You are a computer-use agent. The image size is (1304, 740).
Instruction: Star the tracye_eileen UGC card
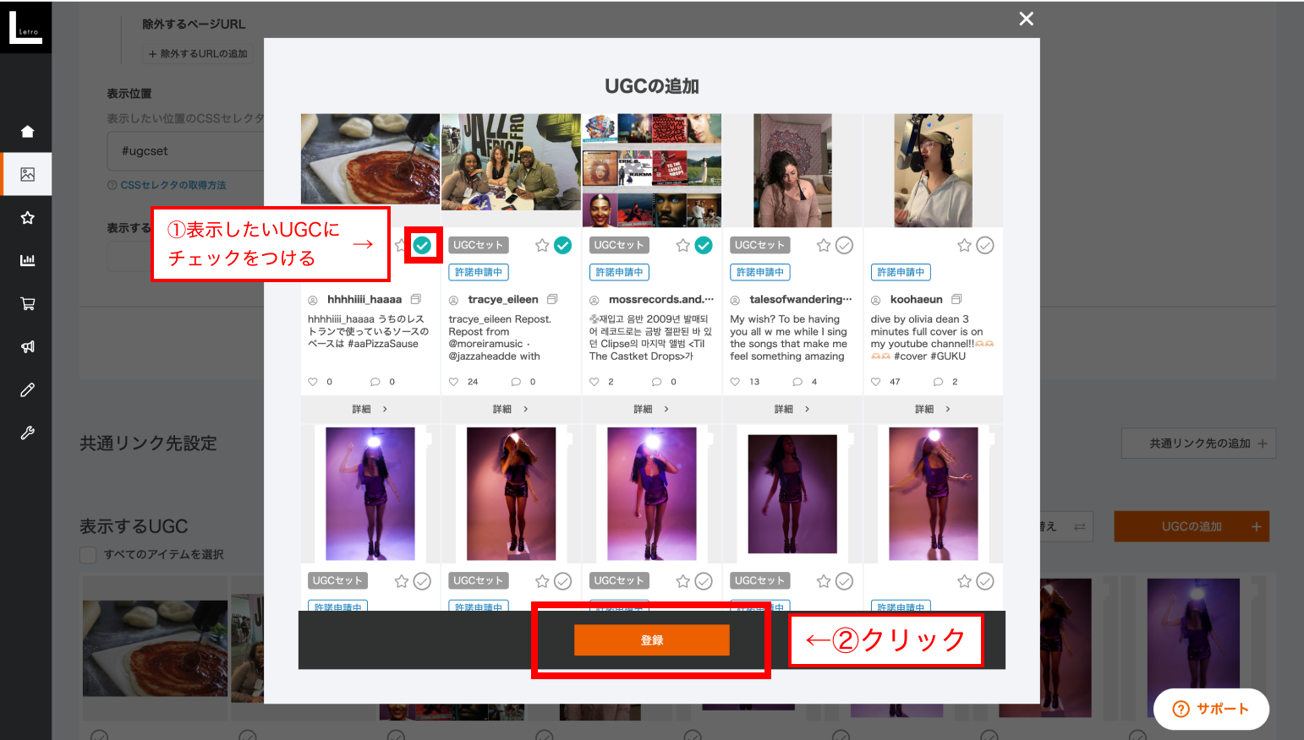click(x=542, y=245)
